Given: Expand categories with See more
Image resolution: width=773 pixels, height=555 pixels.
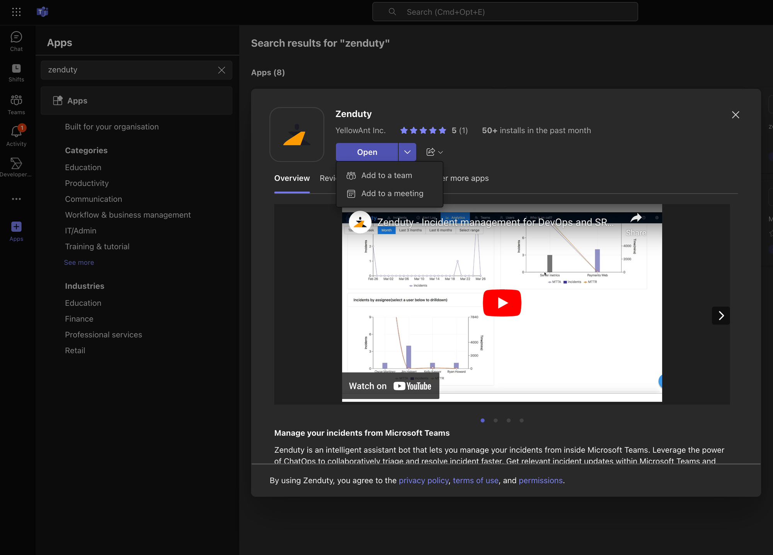Looking at the screenshot, I should [79, 262].
